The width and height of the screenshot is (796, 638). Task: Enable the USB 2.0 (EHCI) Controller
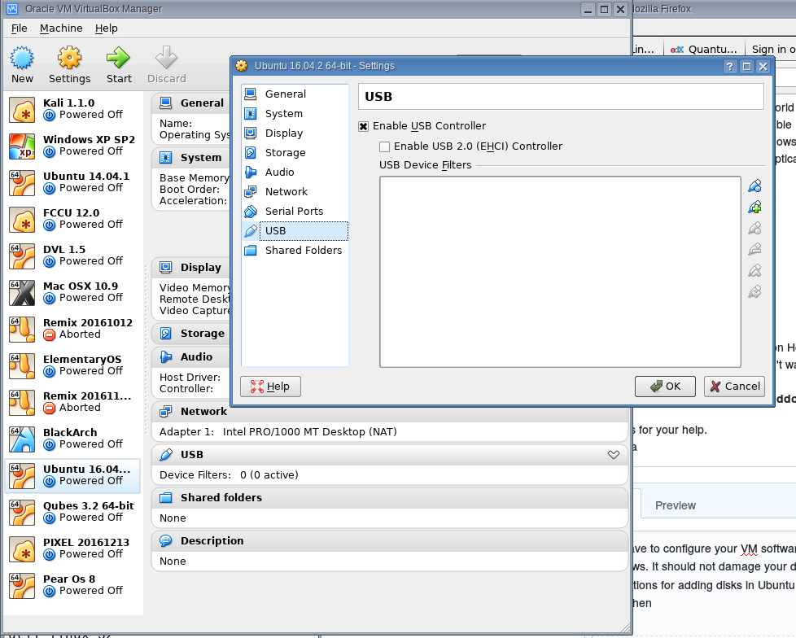click(x=384, y=146)
